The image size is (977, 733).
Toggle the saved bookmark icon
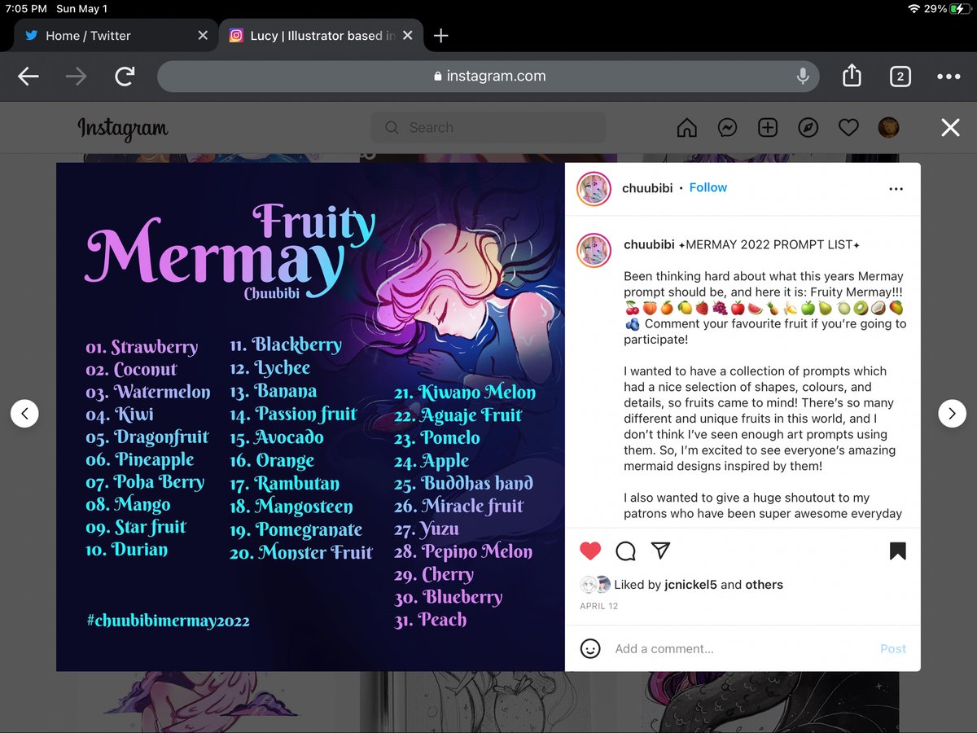[897, 551]
